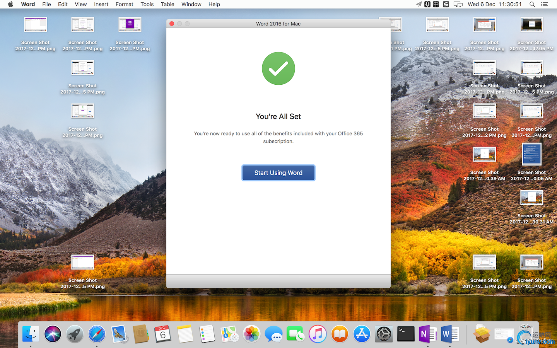Image resolution: width=557 pixels, height=348 pixels.
Task: Select the screenshot file ending 0.05 AM
Action: (531, 162)
